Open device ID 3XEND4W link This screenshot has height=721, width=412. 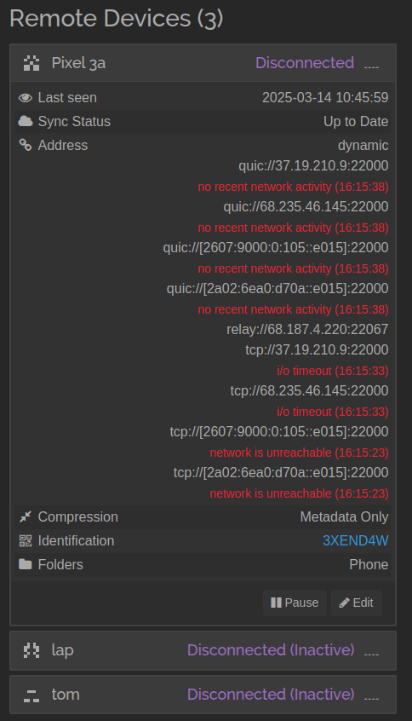(x=356, y=540)
